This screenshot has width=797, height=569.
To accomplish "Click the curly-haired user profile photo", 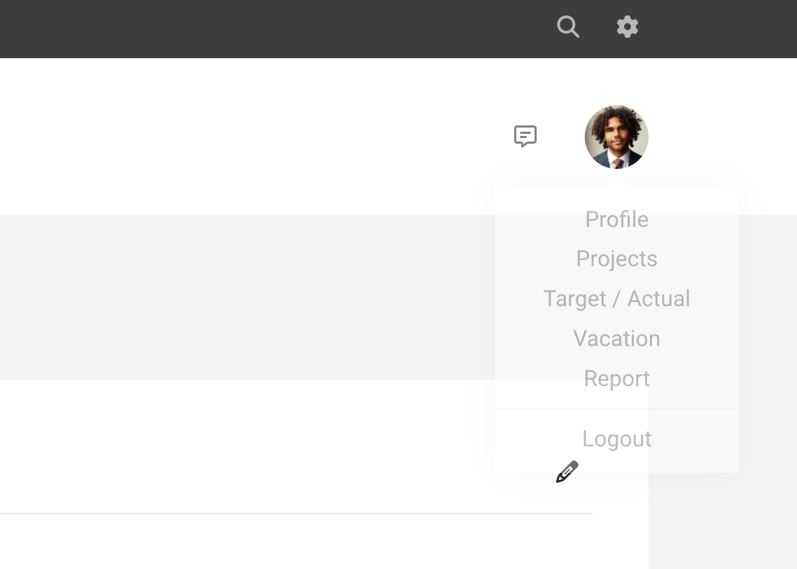I will click(616, 137).
